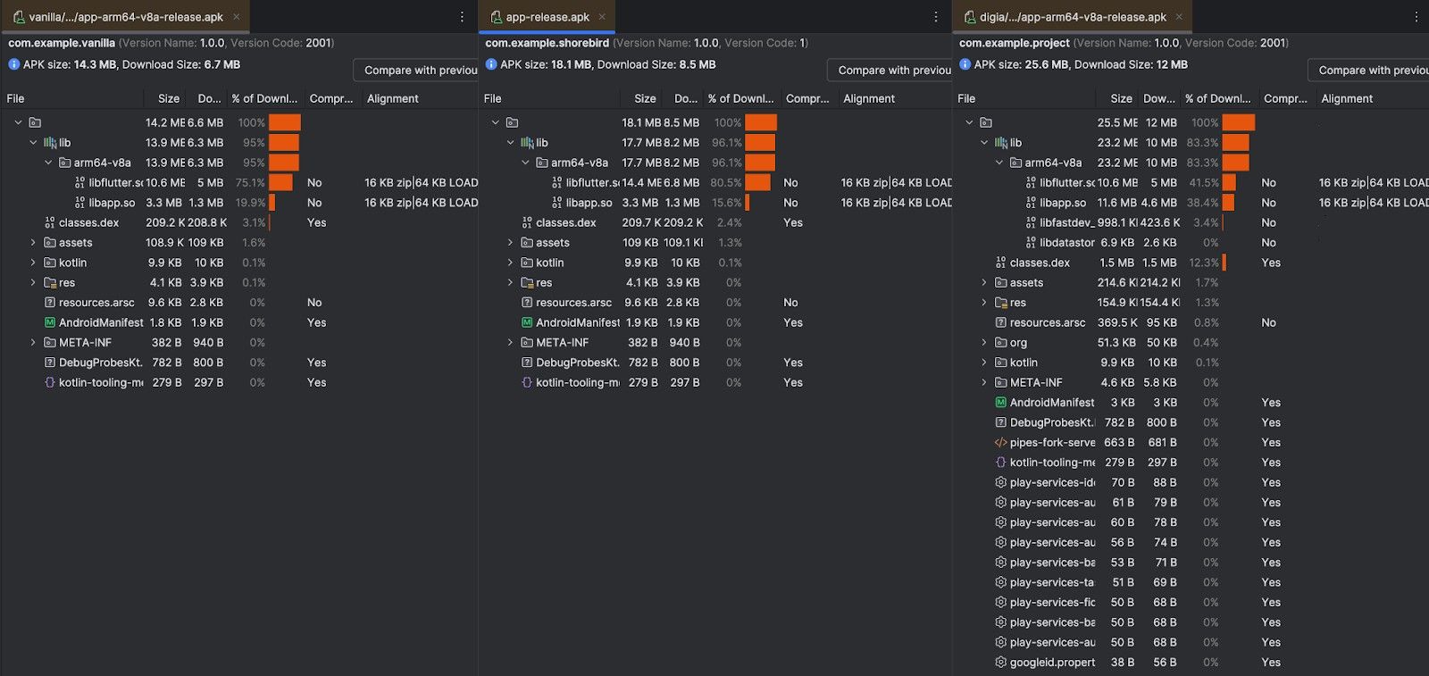This screenshot has height=676, width=1429.
Task: Select pipes-fork-server file icon in digia pane
Action: click(x=1001, y=443)
